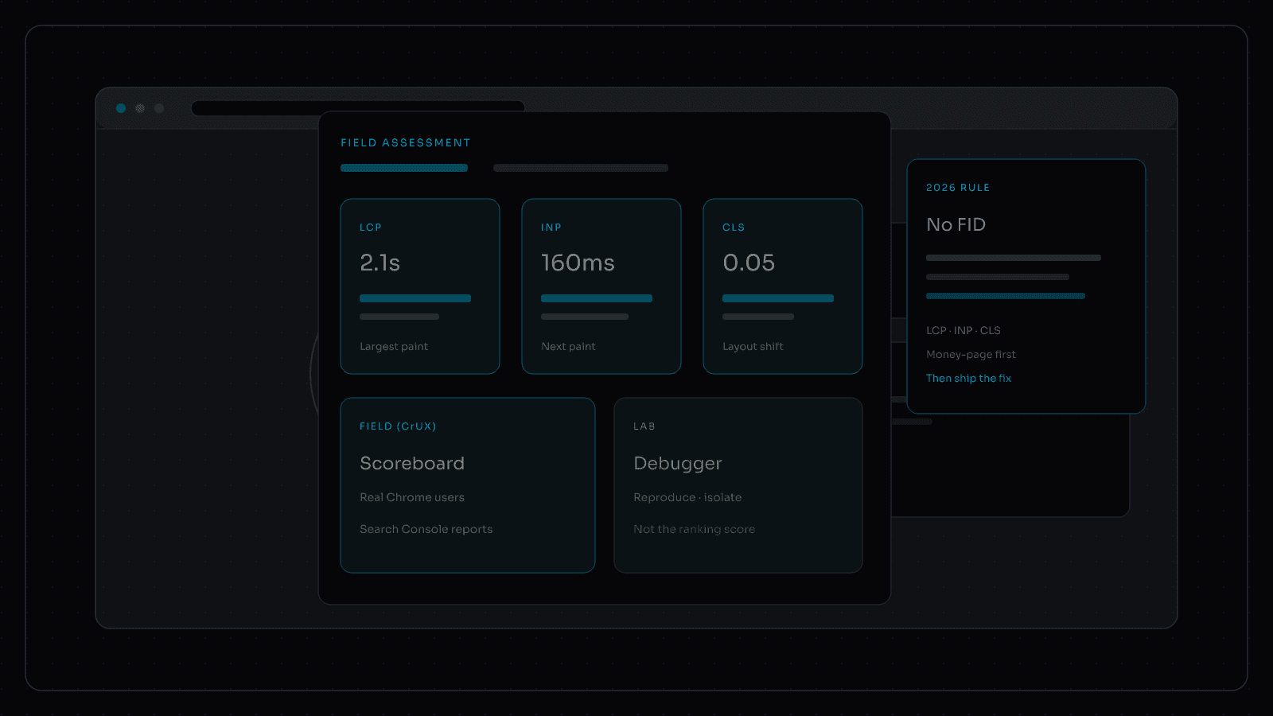This screenshot has width=1273, height=716.
Task: Click the No FID heading
Action: click(x=956, y=224)
